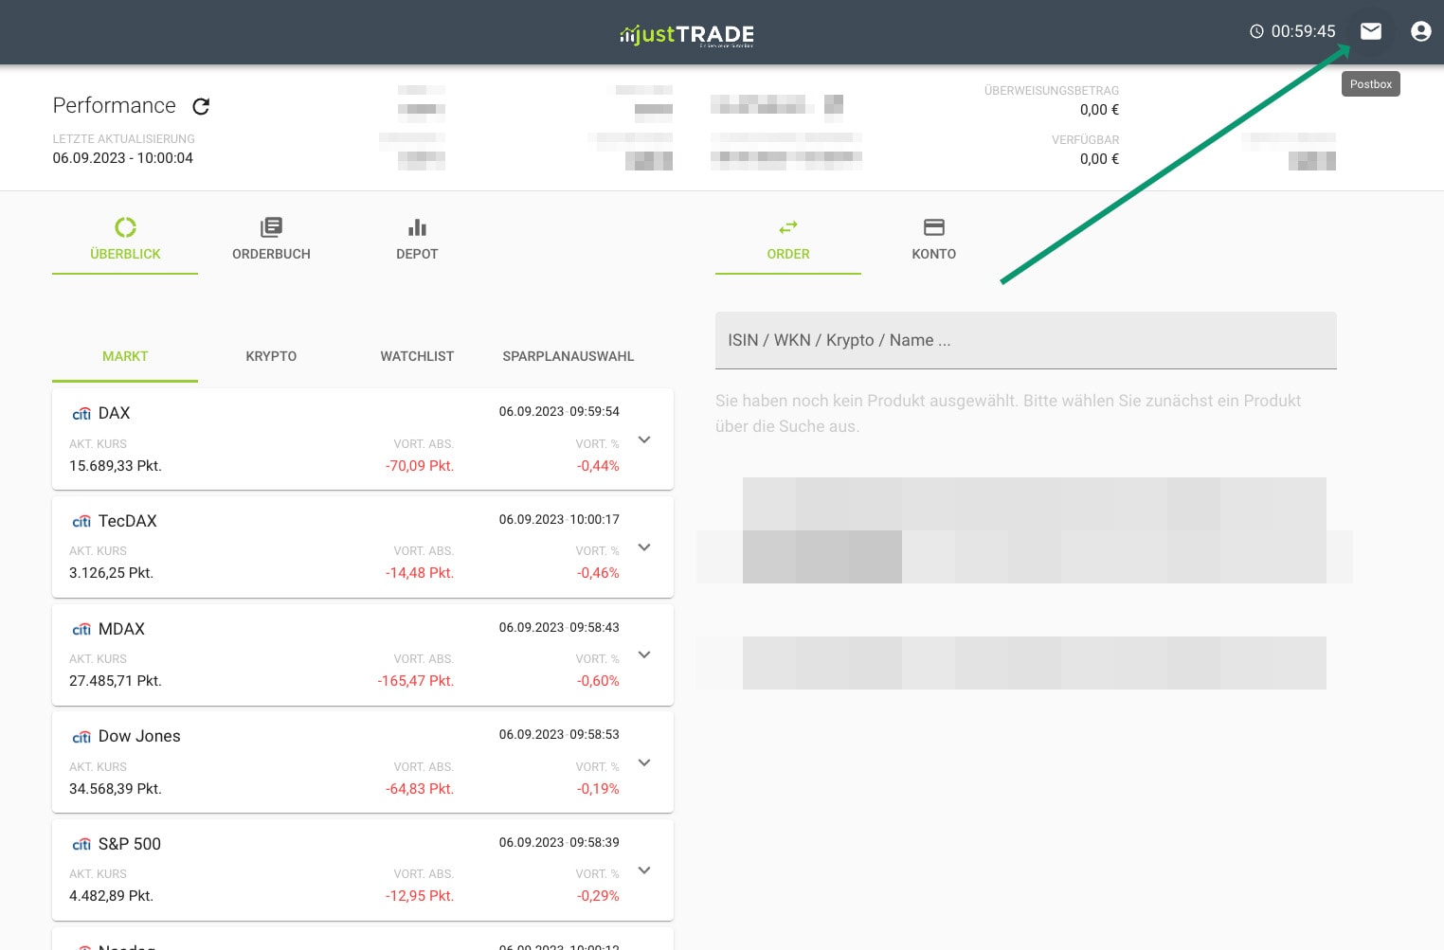This screenshot has height=950, width=1444.
Task: Click the 00:59:45 session countdown
Action: [1303, 31]
